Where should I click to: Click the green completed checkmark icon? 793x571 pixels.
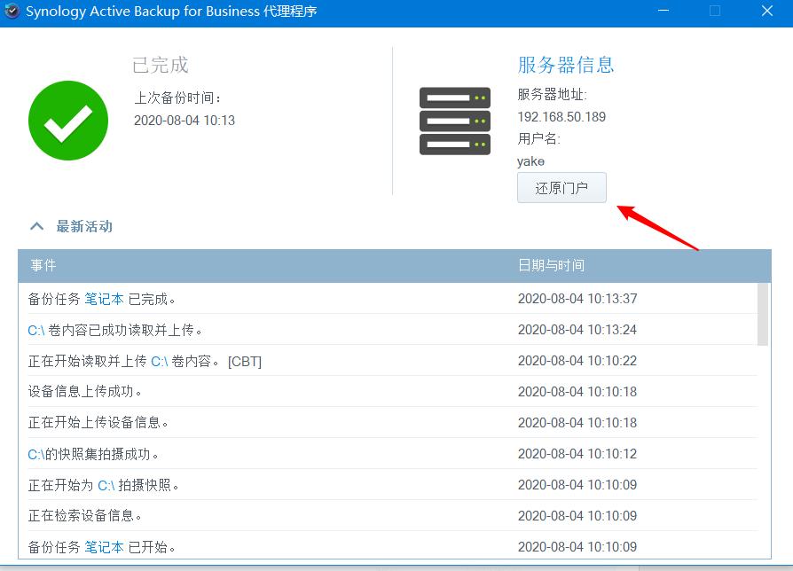pyautogui.click(x=68, y=120)
